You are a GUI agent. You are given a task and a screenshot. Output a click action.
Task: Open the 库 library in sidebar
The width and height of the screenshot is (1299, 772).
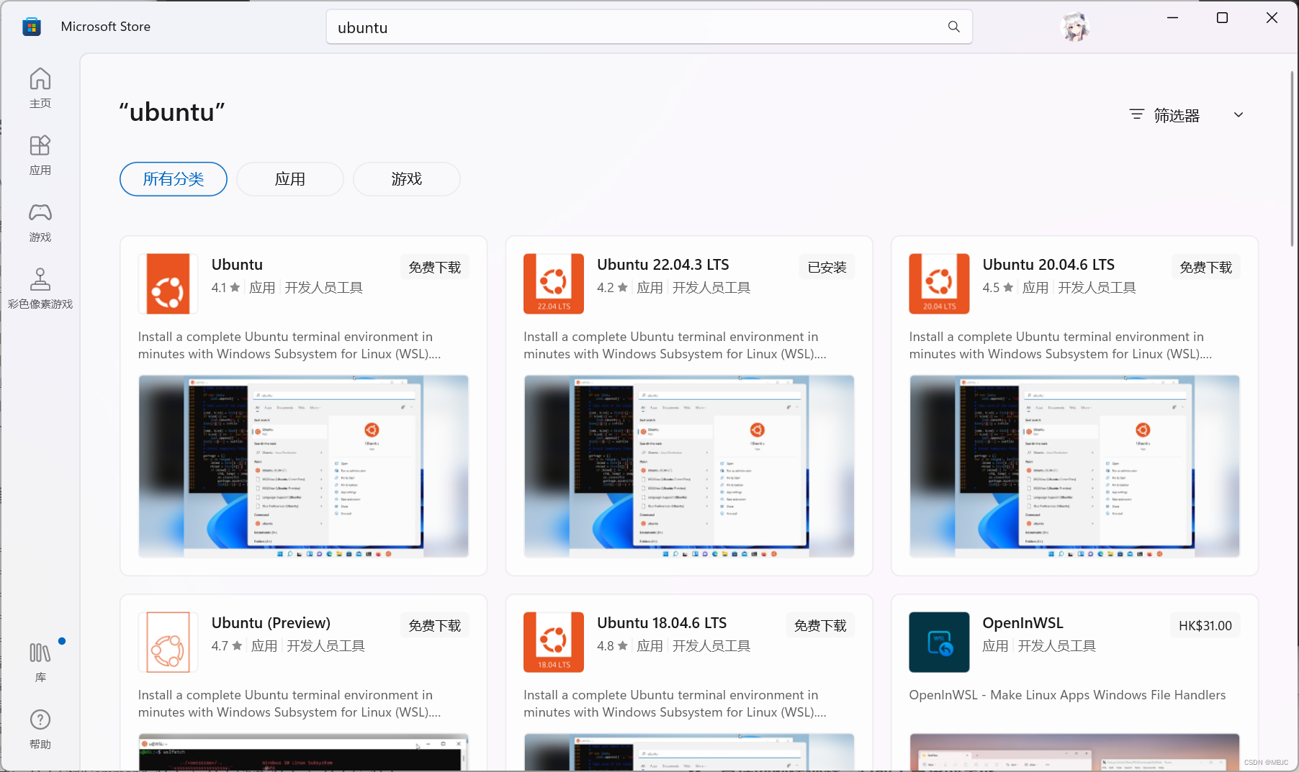(x=40, y=661)
